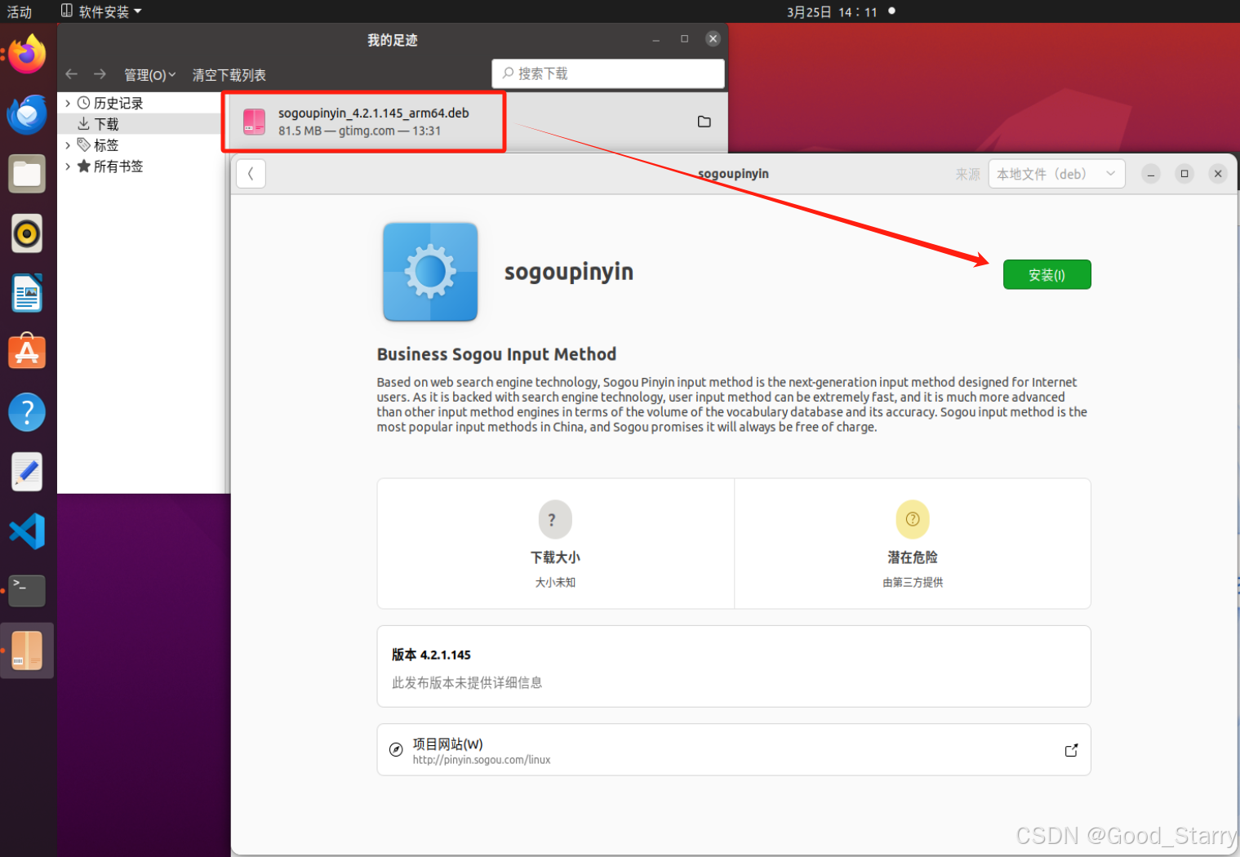Screen dimensions: 1240x857
Task: Launch the Text Editor dock icon
Action: pos(27,471)
